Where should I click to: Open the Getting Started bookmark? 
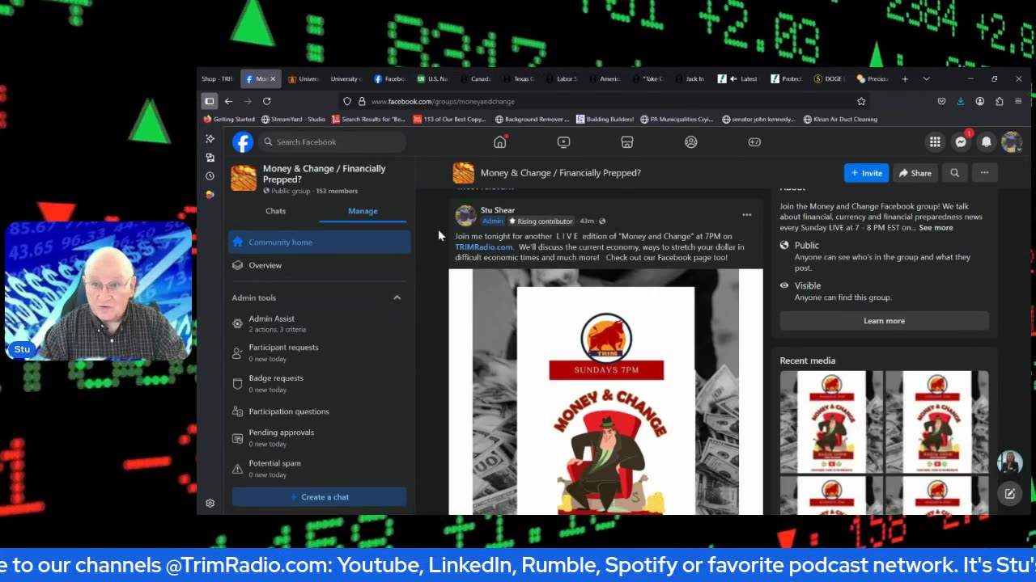click(x=229, y=120)
